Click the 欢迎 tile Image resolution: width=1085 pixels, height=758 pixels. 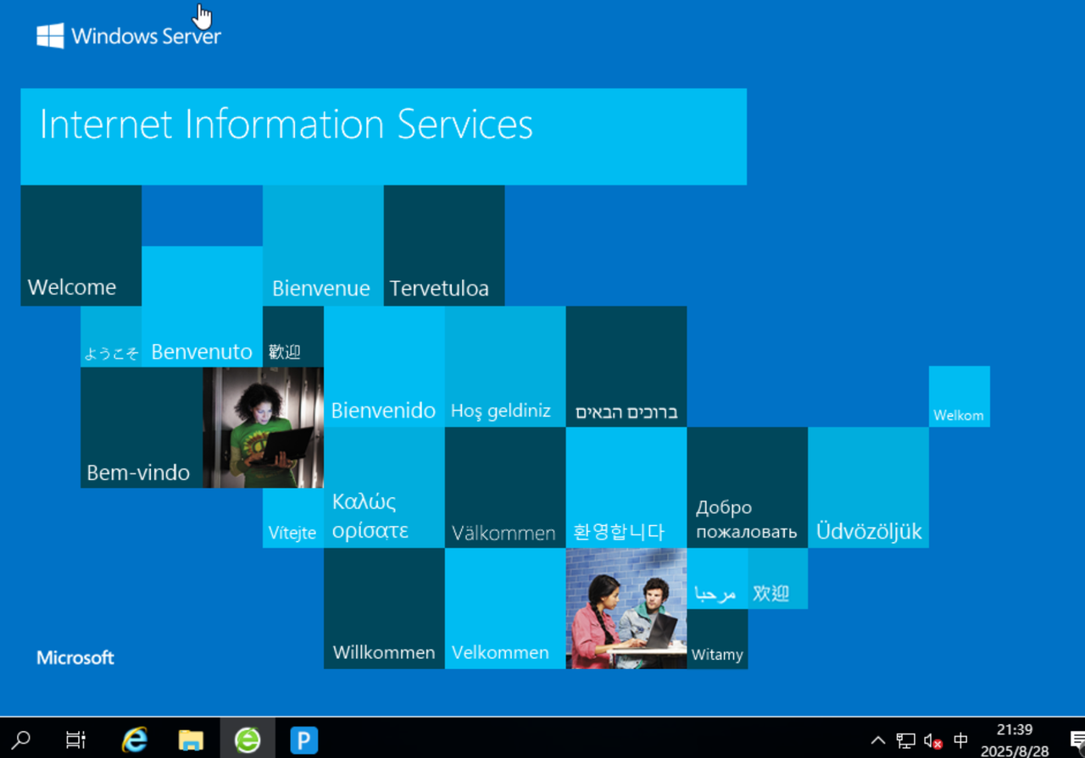click(x=777, y=578)
